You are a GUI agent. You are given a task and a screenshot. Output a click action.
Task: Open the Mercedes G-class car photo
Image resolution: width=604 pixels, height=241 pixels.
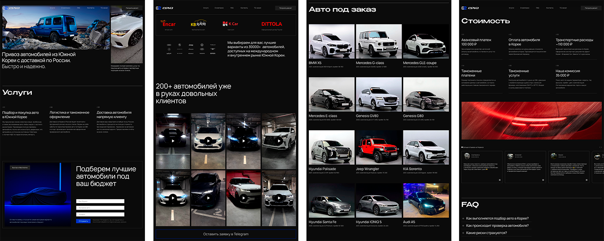point(379,42)
